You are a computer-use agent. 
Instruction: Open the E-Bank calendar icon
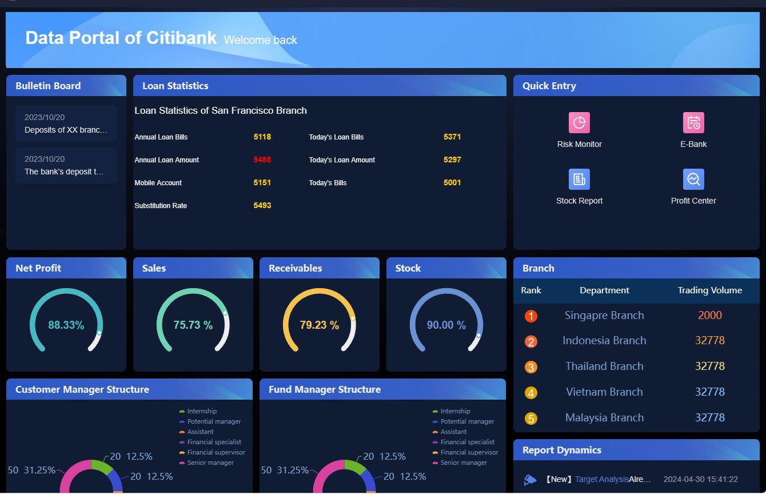[x=693, y=122]
